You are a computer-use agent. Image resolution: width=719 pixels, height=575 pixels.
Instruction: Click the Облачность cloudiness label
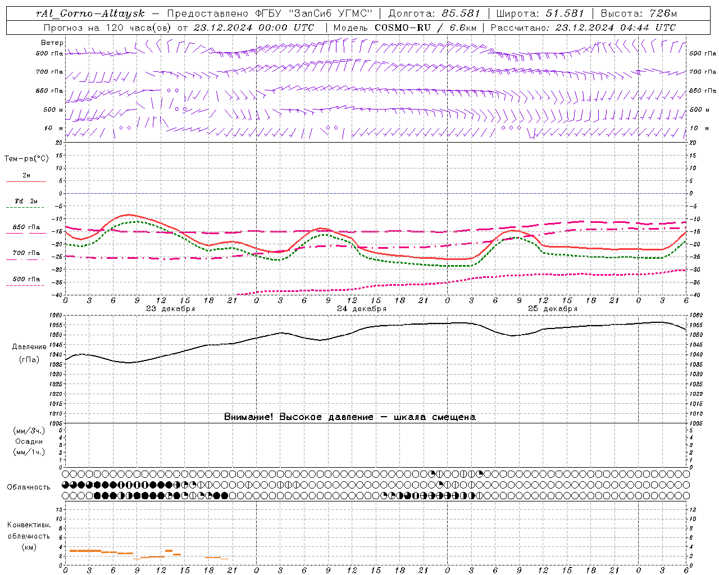pyautogui.click(x=29, y=487)
